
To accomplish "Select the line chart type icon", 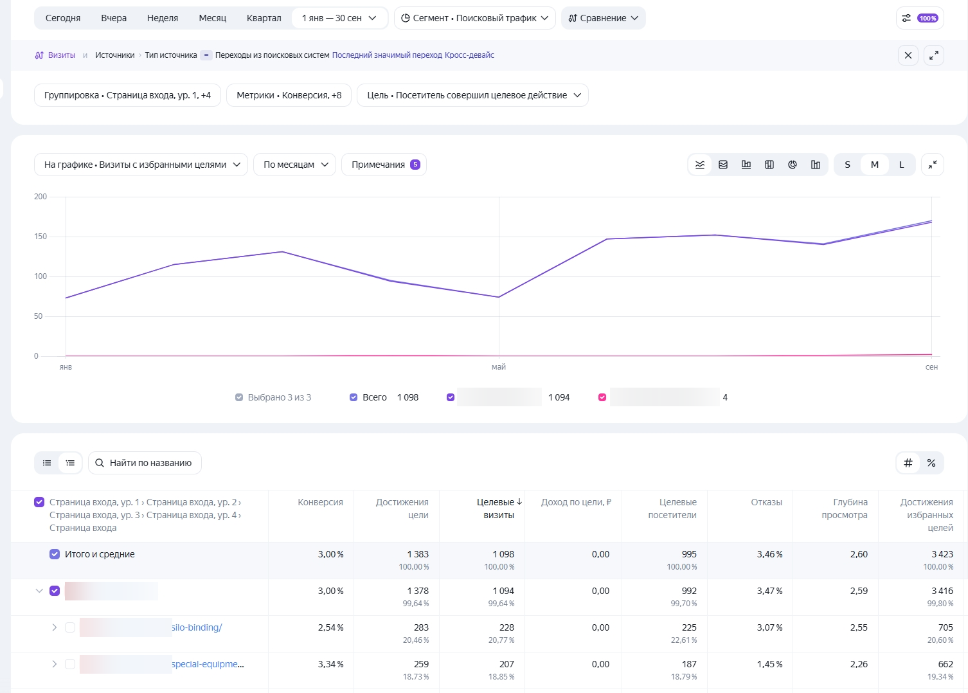I will (700, 165).
